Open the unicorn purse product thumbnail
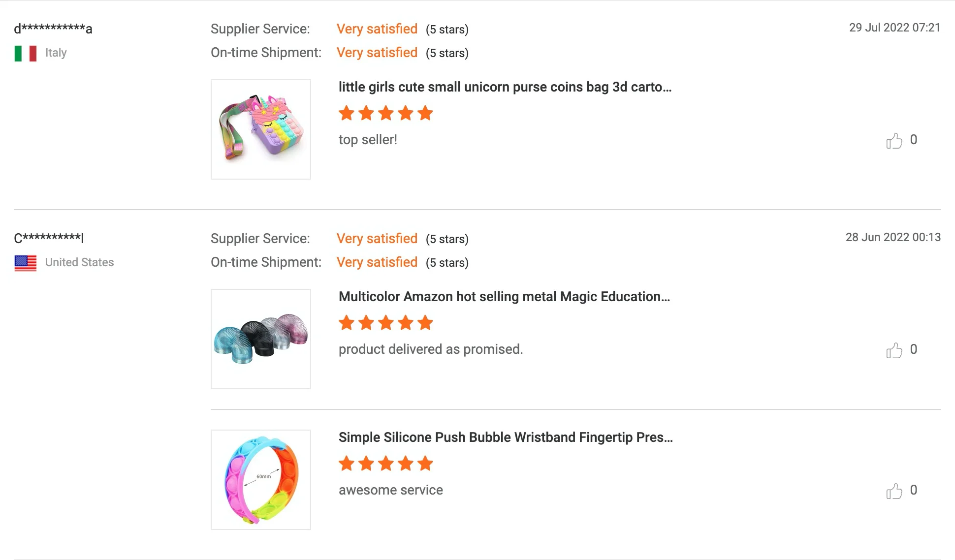955x560 pixels. point(261,129)
